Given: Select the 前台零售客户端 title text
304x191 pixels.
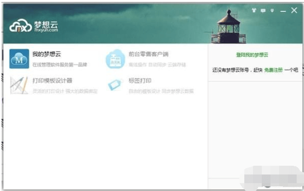Looking at the screenshot, I should coord(148,54).
